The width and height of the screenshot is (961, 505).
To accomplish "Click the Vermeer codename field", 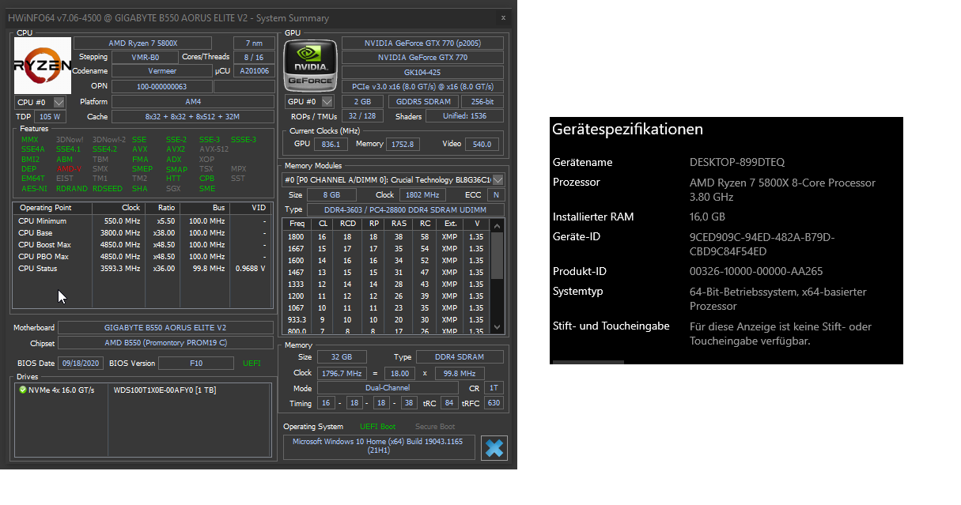I will coord(161,71).
